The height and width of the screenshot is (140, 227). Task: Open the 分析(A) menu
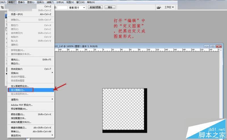[60, 2]
